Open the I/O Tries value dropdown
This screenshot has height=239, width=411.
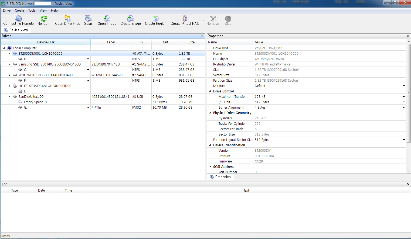404,86
